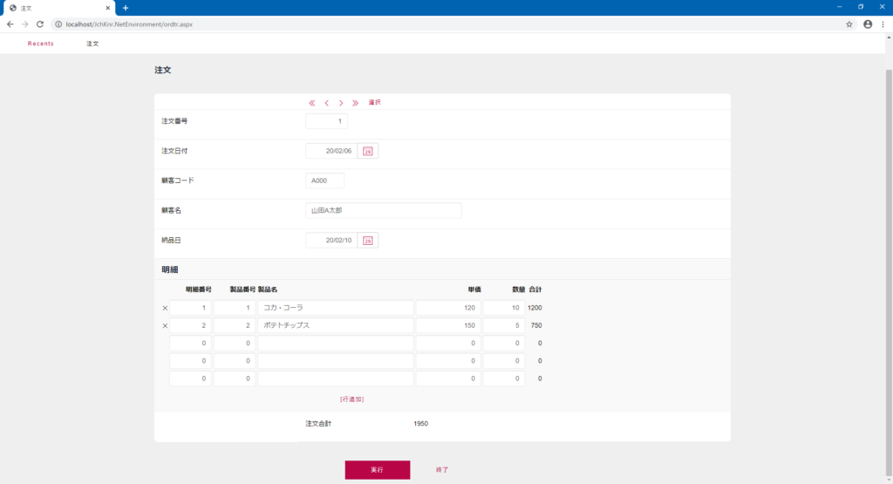Click the row total 750
This screenshot has width=893, height=484.
coord(536,325)
